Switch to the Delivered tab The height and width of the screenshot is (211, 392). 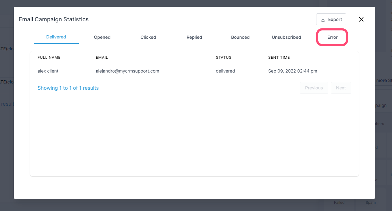click(56, 37)
